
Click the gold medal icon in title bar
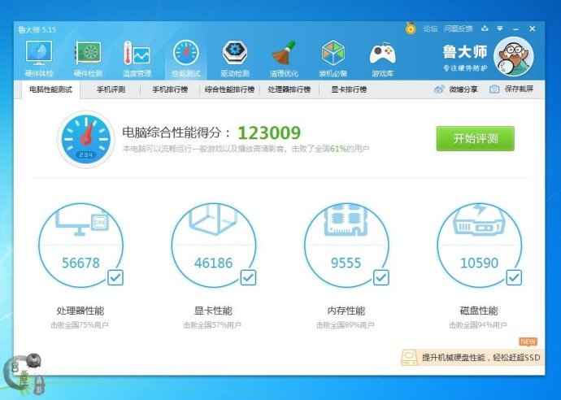(x=411, y=28)
